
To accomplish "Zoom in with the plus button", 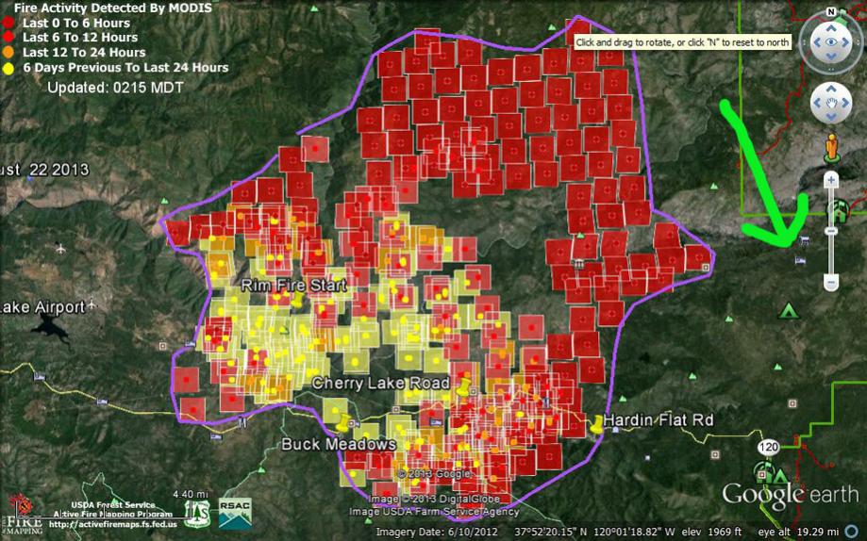I will click(831, 179).
